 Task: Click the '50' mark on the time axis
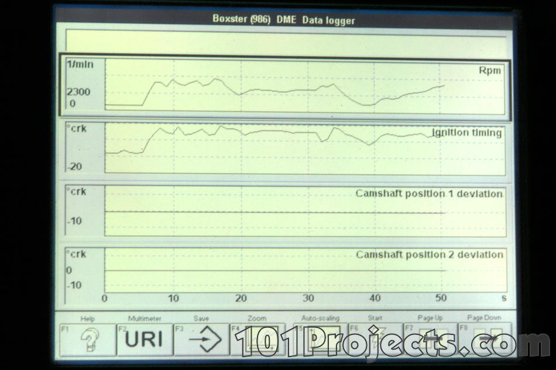[441, 298]
